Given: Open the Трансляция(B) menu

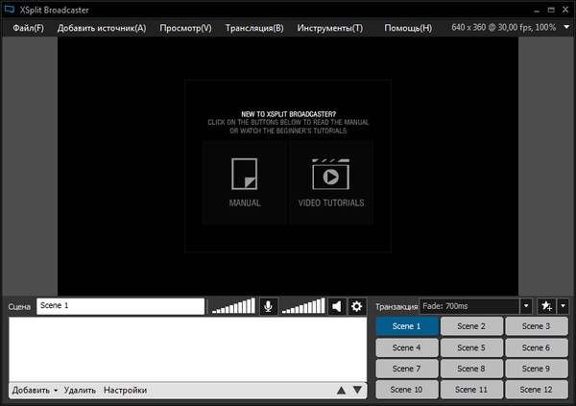Looking at the screenshot, I should (254, 28).
